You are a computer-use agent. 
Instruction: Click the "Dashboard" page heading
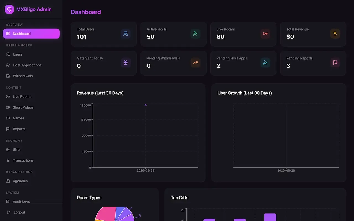pyautogui.click(x=86, y=12)
